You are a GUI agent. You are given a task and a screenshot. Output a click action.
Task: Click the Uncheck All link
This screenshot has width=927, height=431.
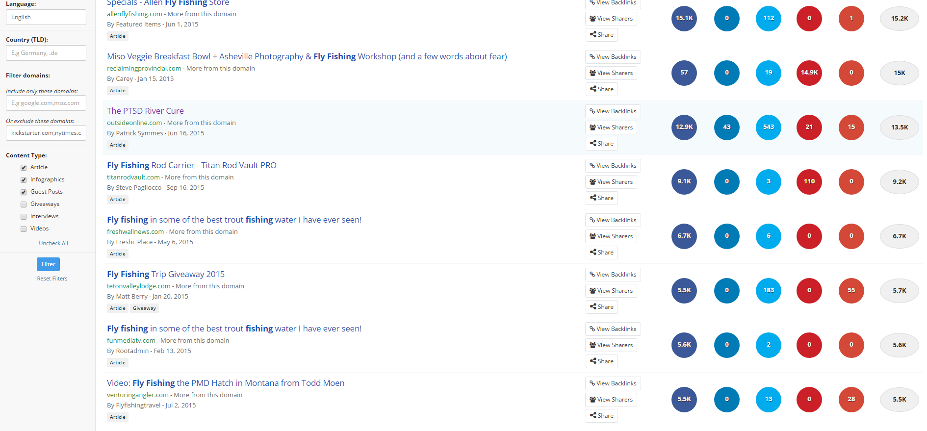tap(53, 243)
